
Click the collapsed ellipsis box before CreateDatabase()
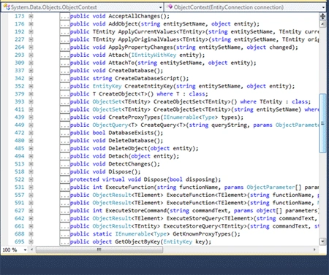[65, 71]
